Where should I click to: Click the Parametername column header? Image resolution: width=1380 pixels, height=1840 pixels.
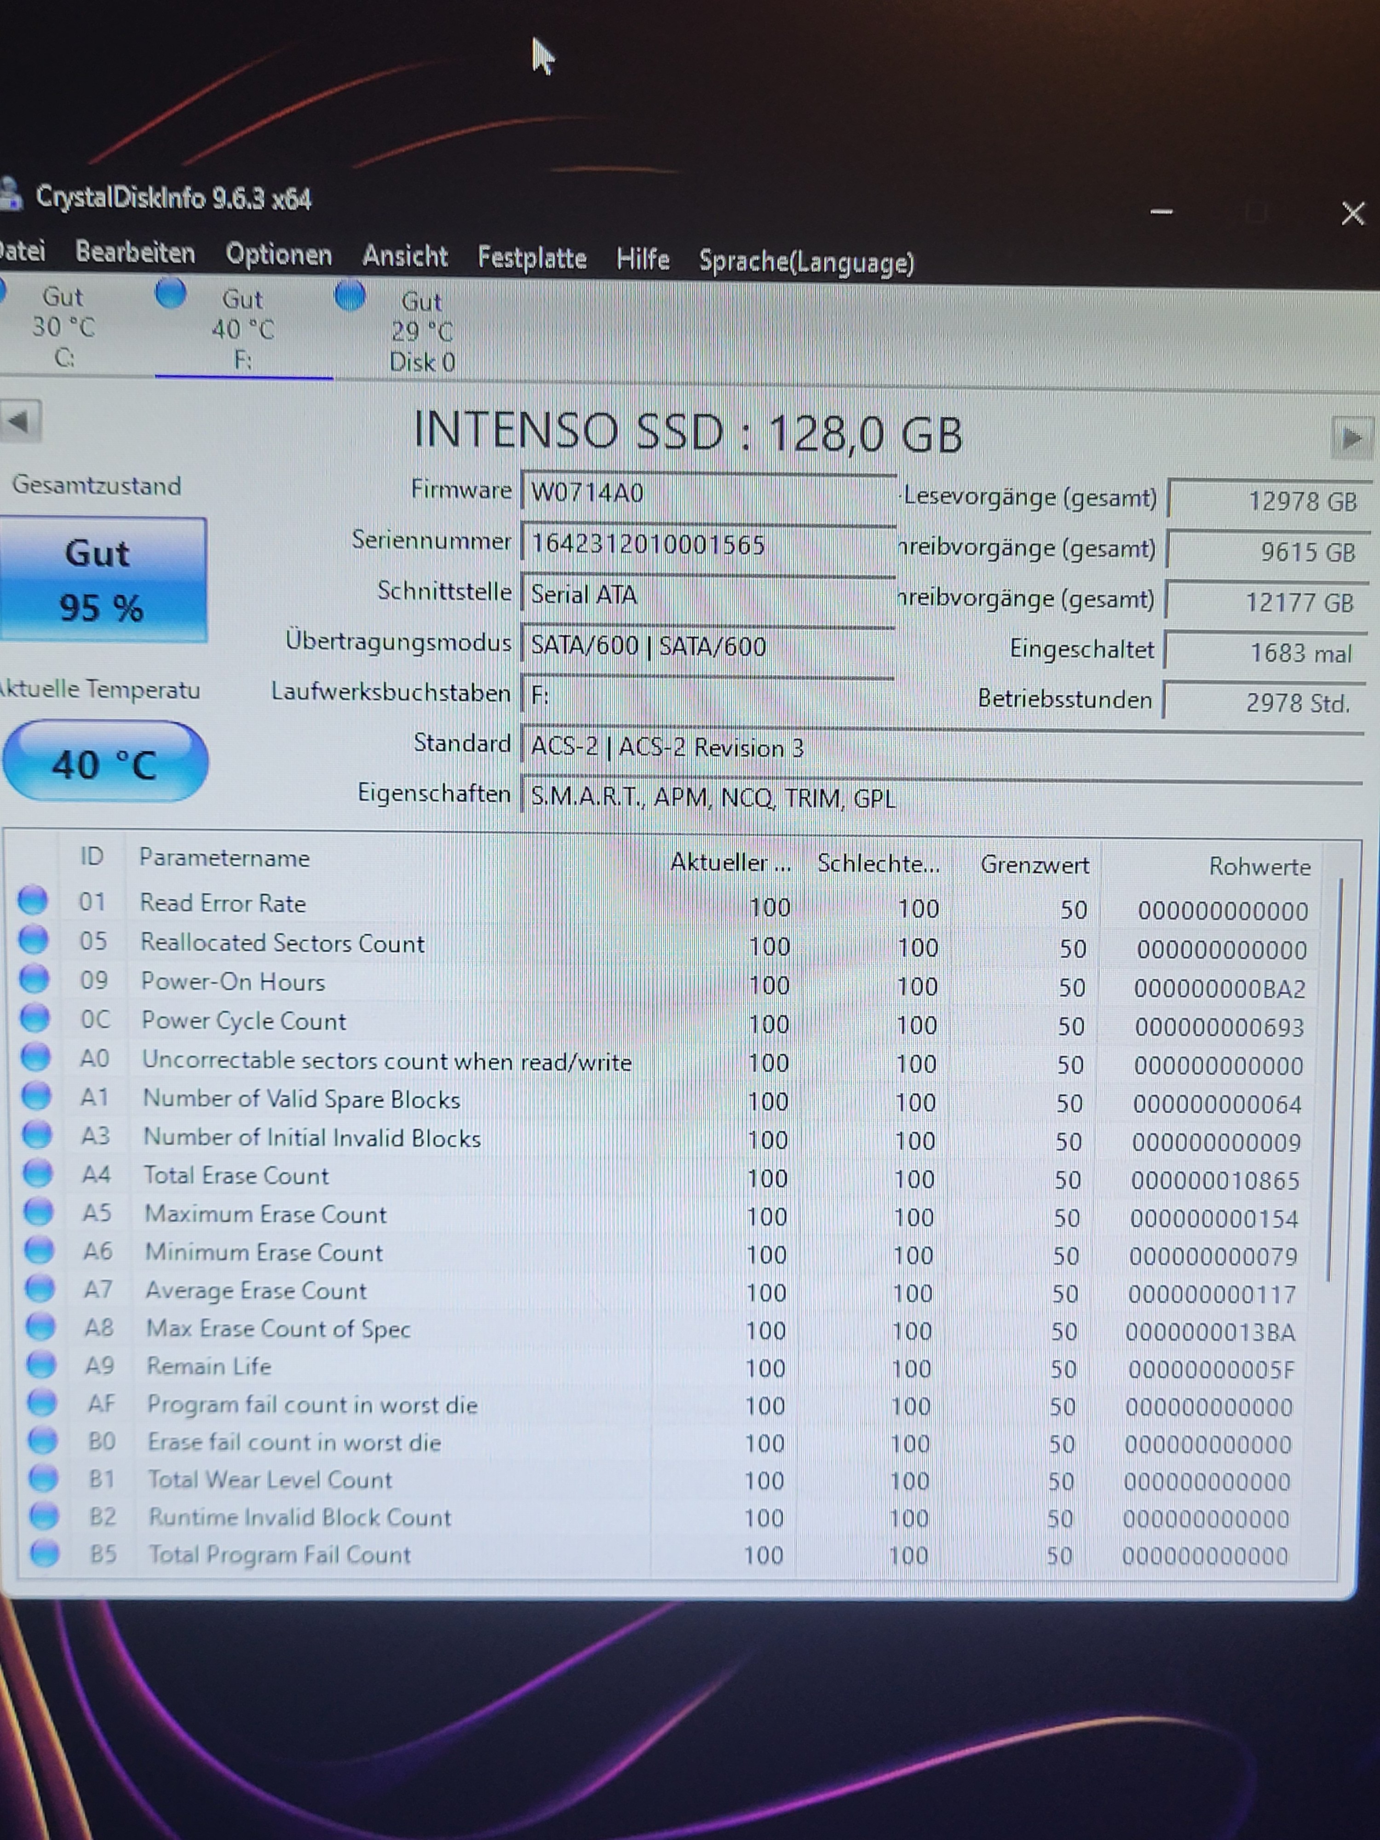click(x=224, y=857)
